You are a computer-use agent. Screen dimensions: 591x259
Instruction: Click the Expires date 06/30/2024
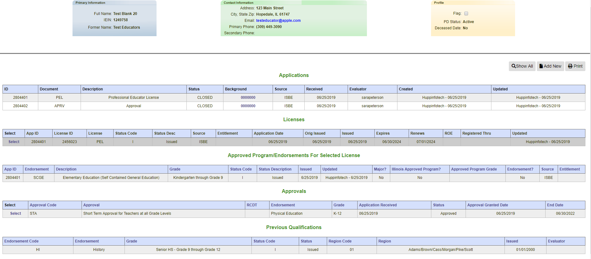392,142
